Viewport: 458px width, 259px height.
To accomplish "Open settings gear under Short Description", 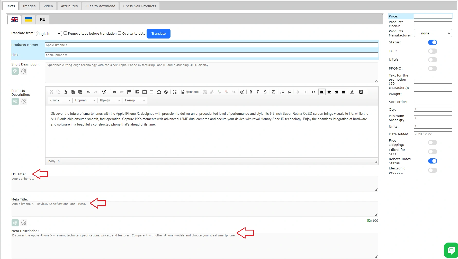I will click(24, 71).
